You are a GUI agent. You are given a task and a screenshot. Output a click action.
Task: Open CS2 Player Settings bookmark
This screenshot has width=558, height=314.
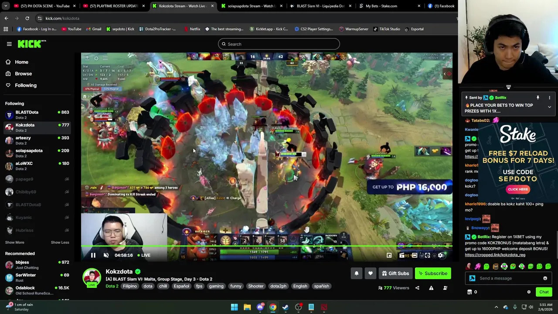click(x=313, y=29)
